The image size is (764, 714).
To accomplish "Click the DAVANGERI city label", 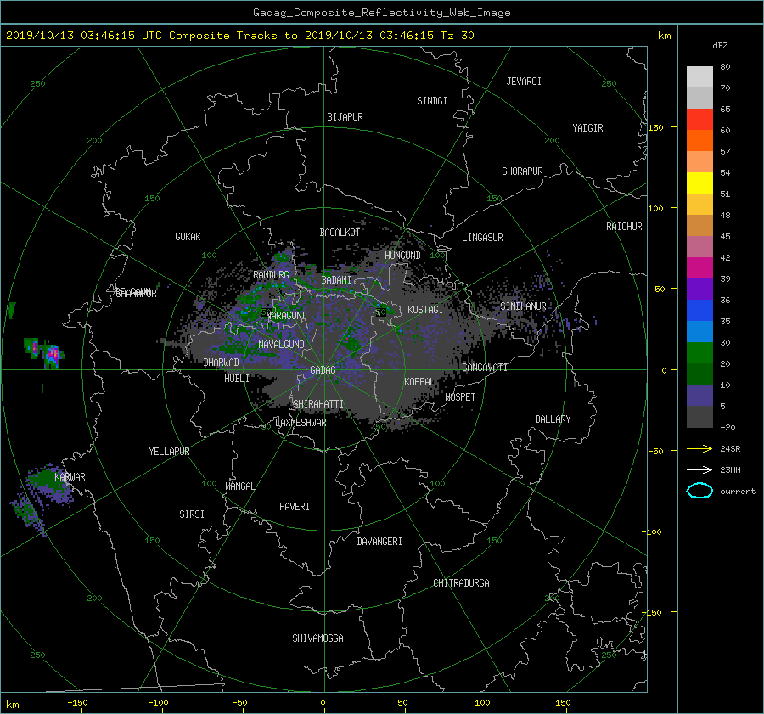I will (x=379, y=542).
